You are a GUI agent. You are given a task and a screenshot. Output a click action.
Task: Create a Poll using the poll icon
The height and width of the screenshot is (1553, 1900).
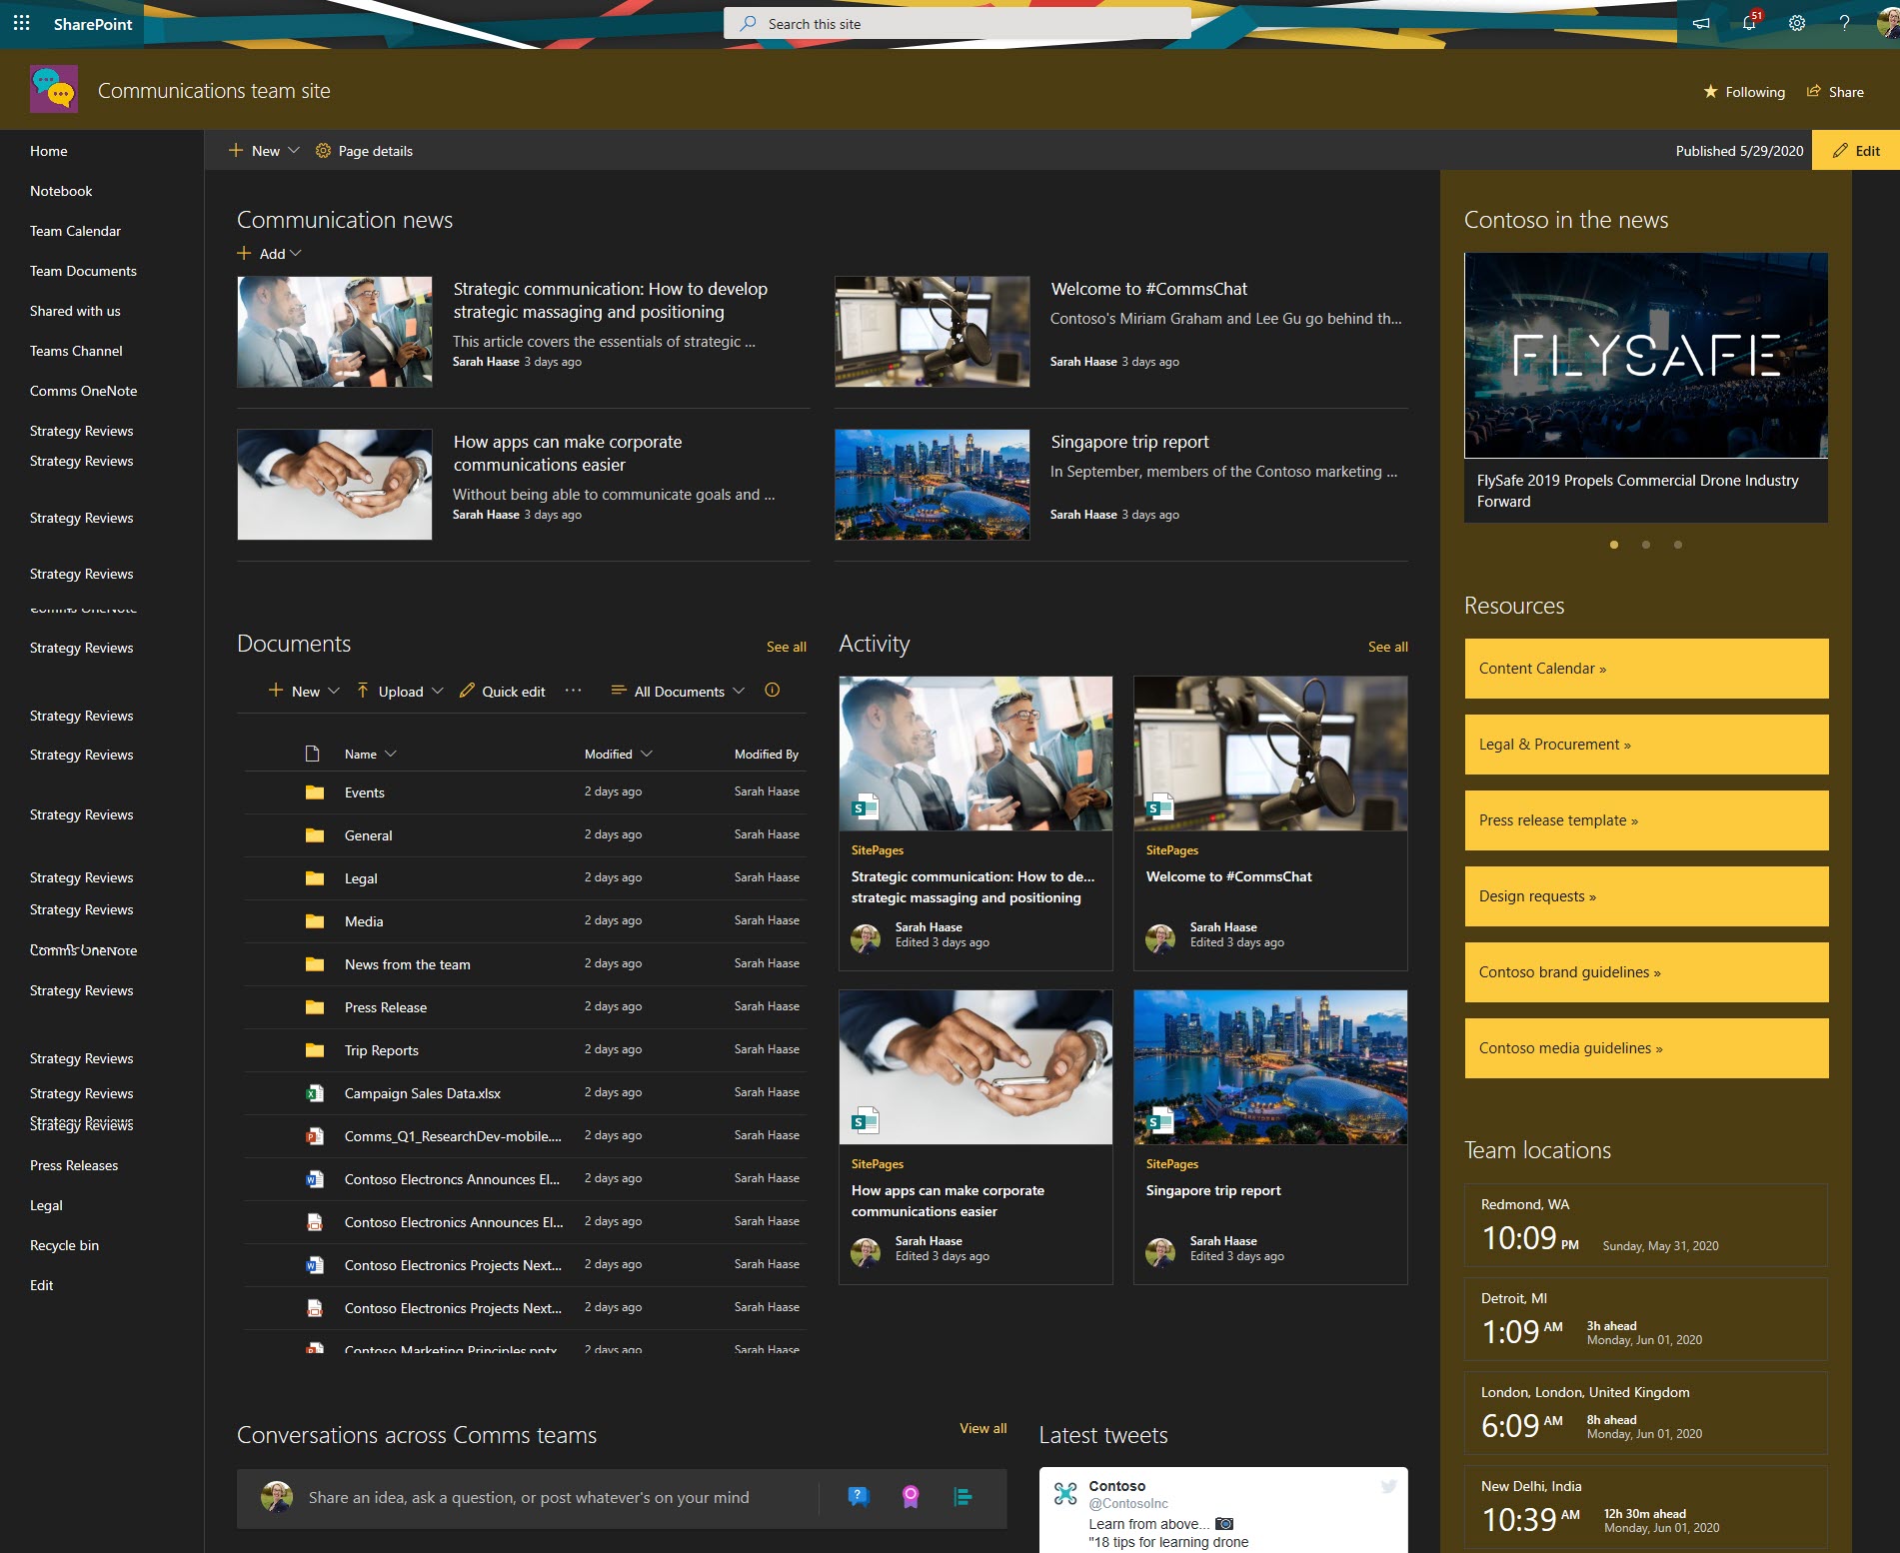pos(962,1497)
